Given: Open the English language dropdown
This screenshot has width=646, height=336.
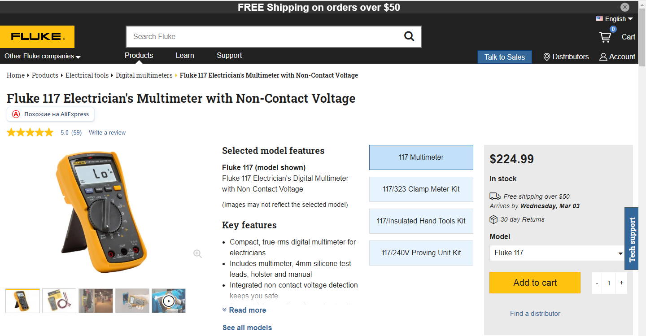Looking at the screenshot, I should click(x=619, y=19).
